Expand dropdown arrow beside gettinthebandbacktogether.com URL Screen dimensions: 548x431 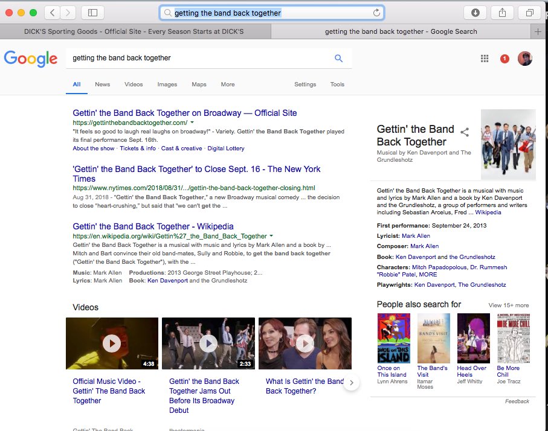point(192,123)
